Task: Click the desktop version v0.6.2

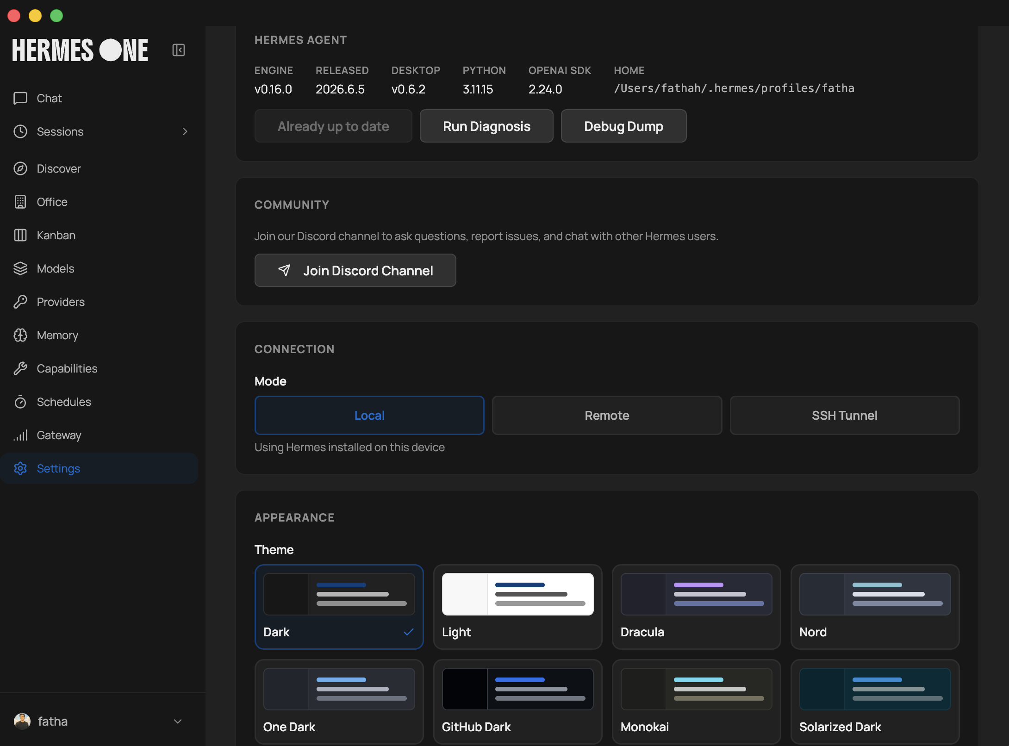Action: [x=408, y=89]
